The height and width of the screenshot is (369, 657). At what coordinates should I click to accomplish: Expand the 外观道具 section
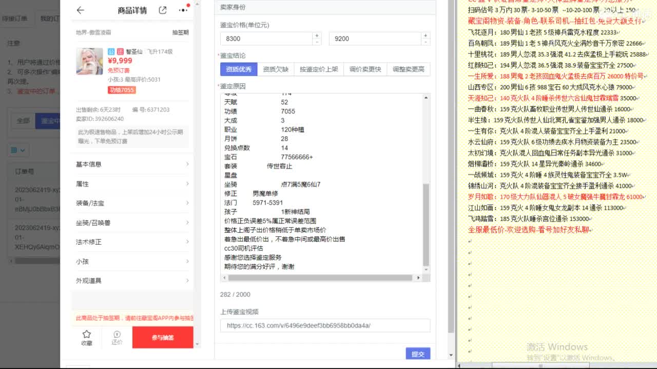[x=132, y=280]
